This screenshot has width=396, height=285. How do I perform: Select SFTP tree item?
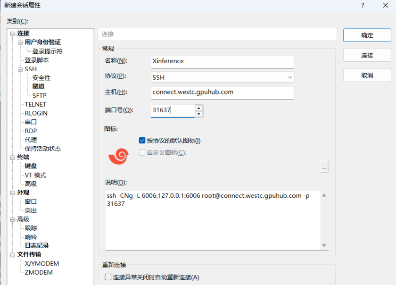click(40, 96)
